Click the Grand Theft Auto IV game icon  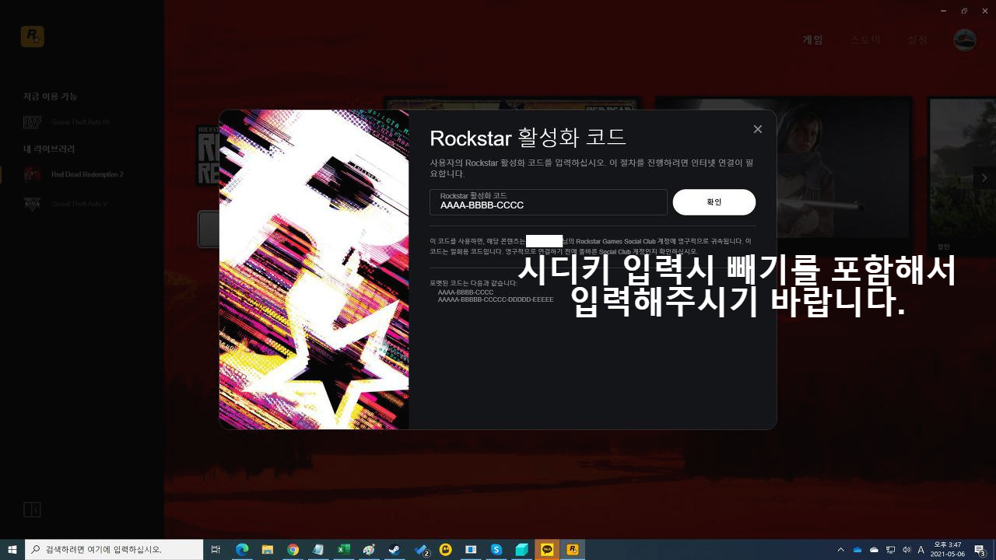point(32,122)
